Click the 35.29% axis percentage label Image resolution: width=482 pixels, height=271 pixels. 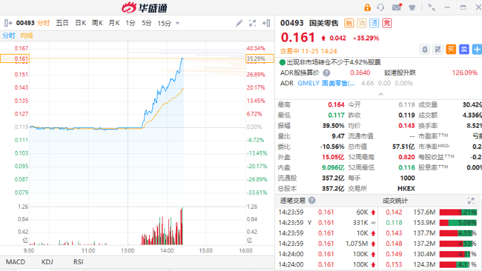pos(260,58)
